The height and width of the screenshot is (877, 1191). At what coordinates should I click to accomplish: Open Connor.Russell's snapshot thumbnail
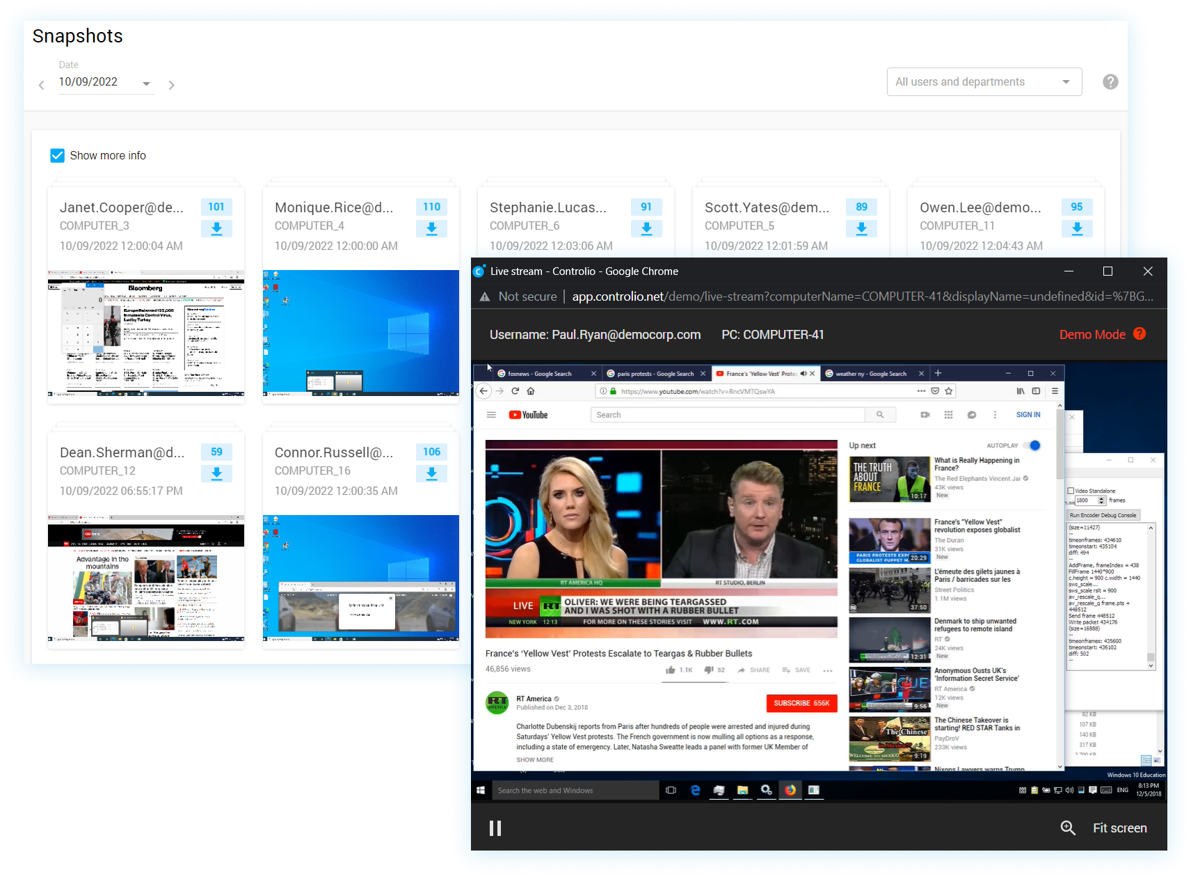click(360, 578)
